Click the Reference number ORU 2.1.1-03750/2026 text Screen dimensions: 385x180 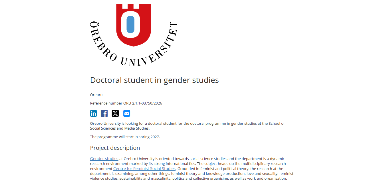point(126,103)
